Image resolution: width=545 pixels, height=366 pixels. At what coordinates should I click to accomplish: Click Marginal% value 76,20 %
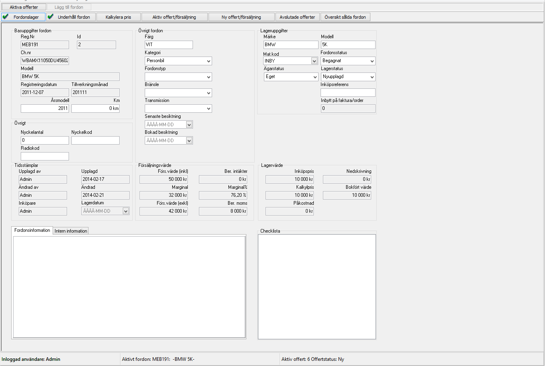coord(223,195)
